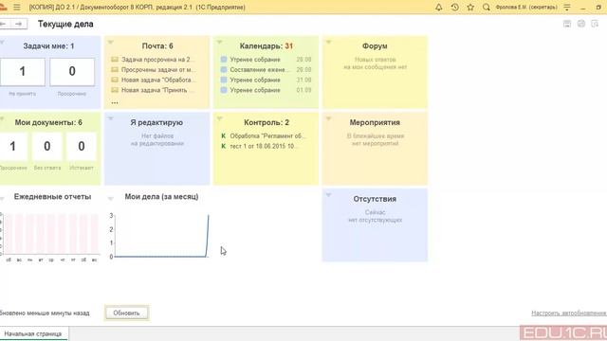
Task: Click the blue marker of 'Составление ежене'
Action: [224, 69]
